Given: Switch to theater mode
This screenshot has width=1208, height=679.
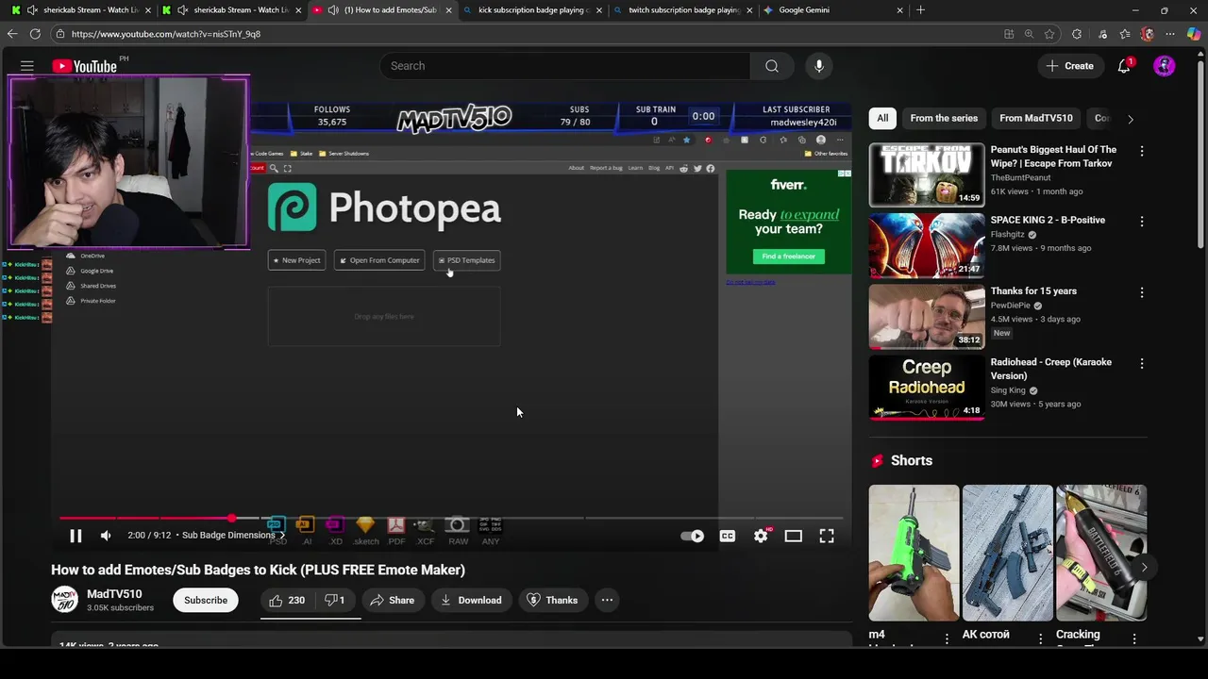Looking at the screenshot, I should 794,536.
